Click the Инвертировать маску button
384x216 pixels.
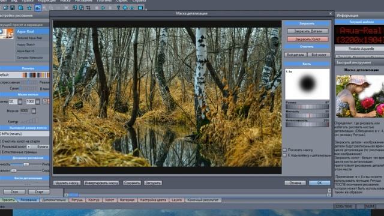point(101,183)
